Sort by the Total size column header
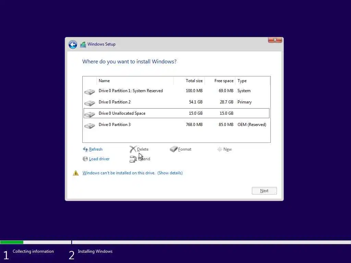The image size is (351, 263). (189, 81)
